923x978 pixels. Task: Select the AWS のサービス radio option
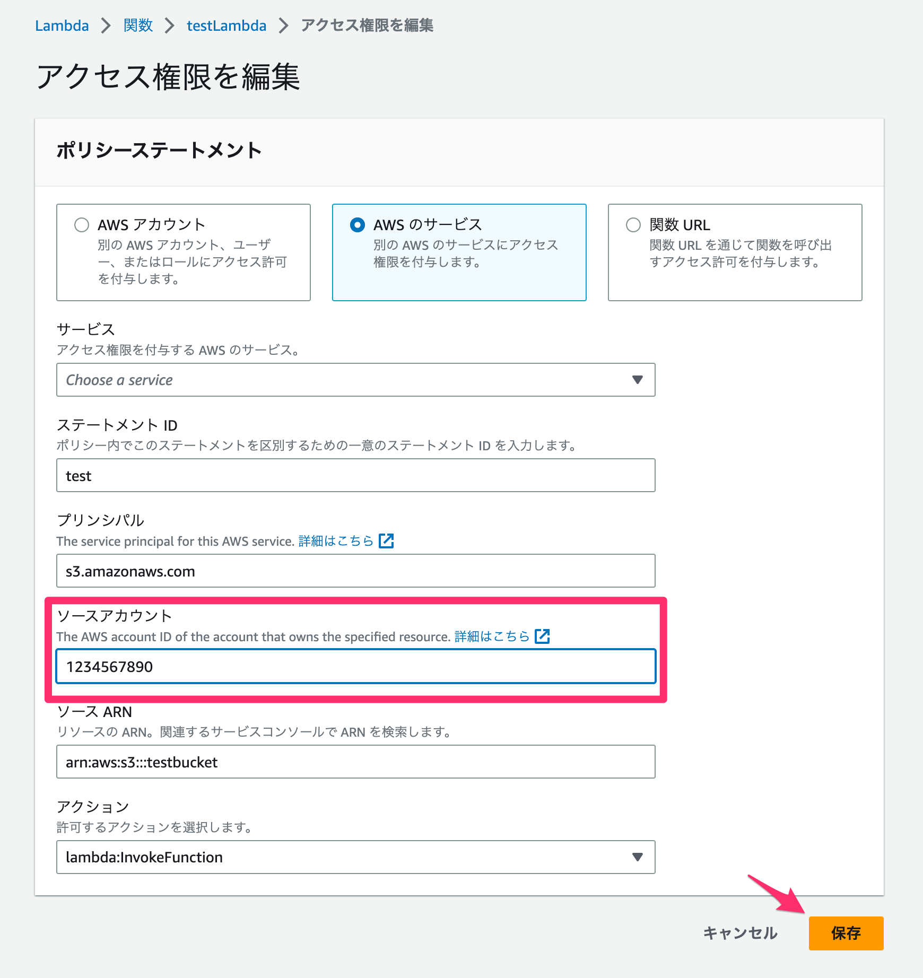(x=358, y=225)
